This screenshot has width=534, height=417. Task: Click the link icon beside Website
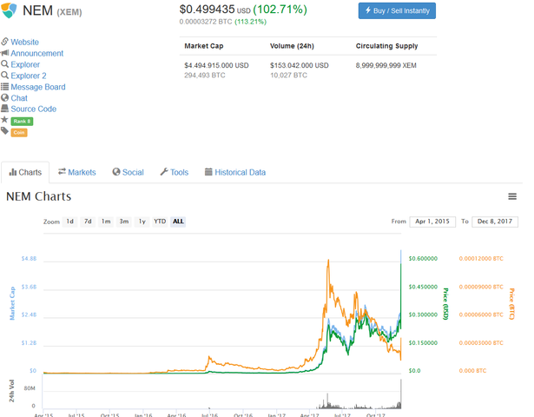[x=4, y=42]
